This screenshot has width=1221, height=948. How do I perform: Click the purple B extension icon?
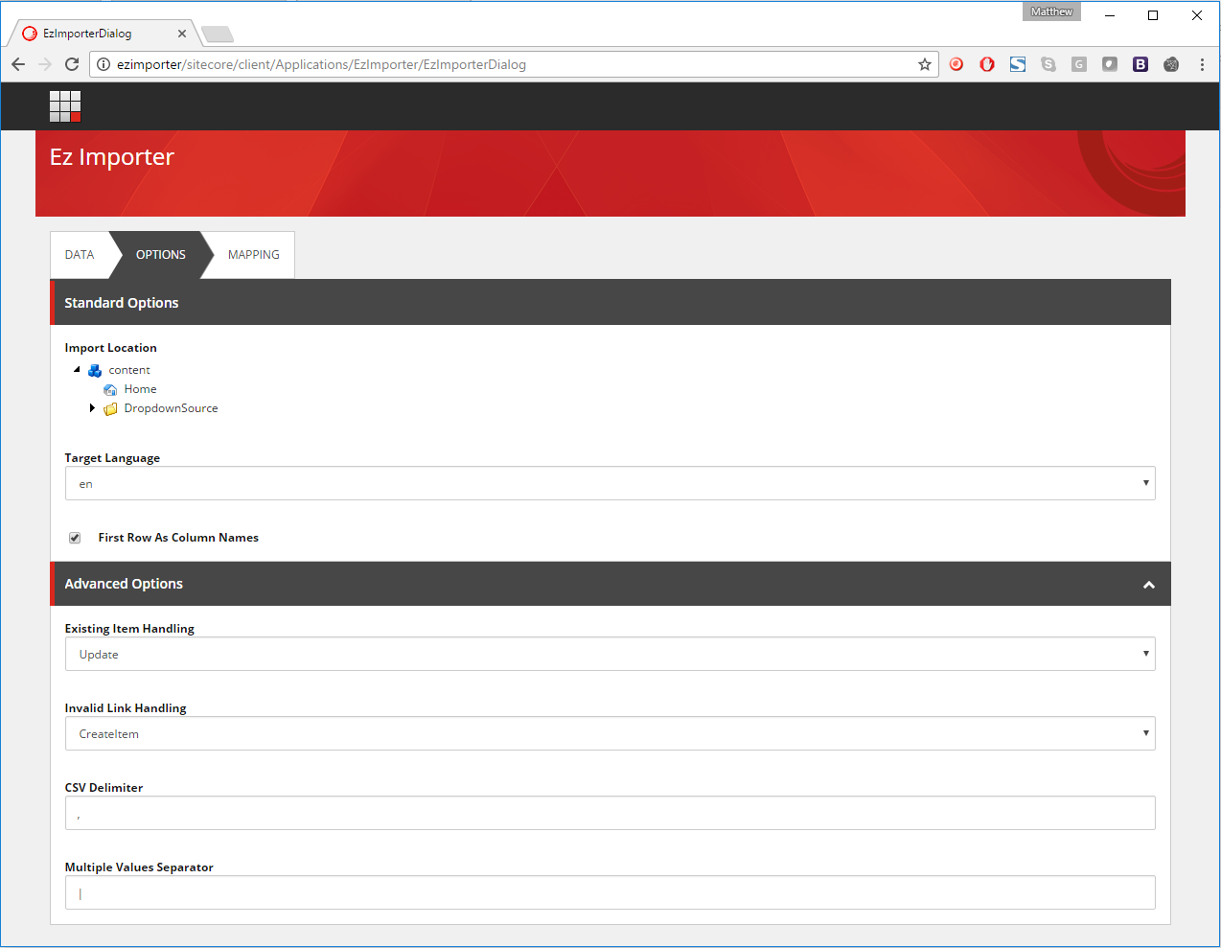1140,64
